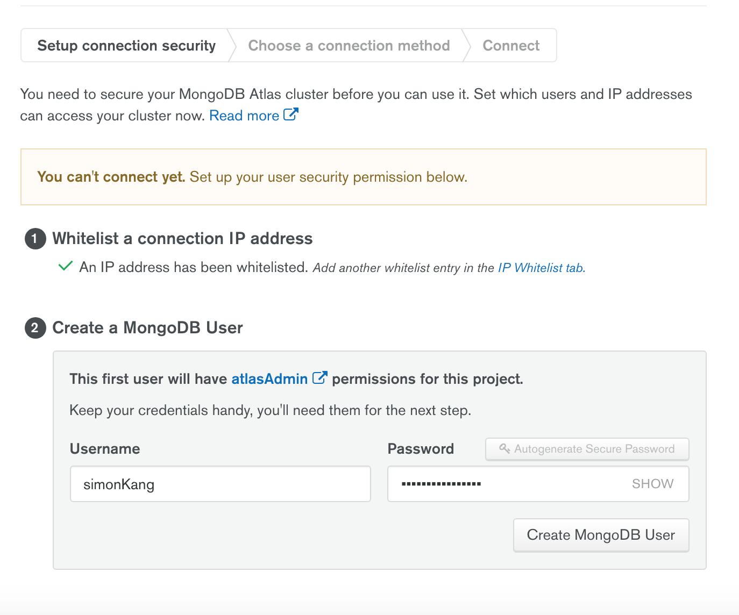This screenshot has width=739, height=615.
Task: Click the Create a MongoDB User heading
Action: 147,328
